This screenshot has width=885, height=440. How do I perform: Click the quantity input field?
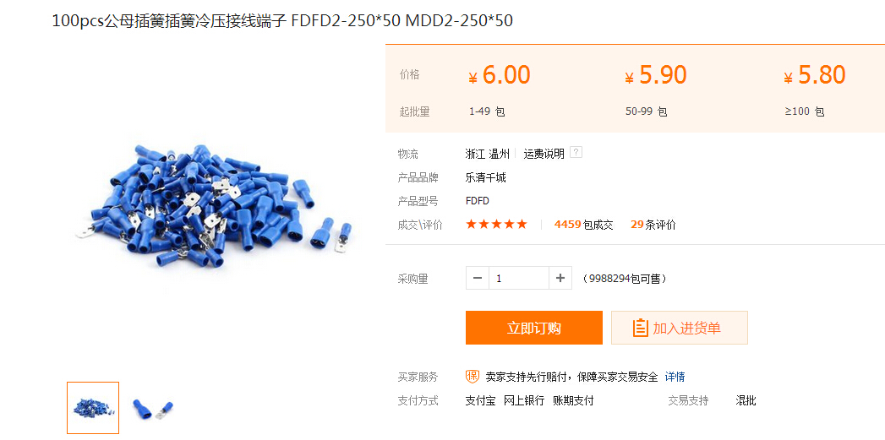(519, 278)
